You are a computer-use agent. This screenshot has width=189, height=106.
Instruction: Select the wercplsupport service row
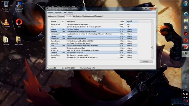click(x=94, y=34)
